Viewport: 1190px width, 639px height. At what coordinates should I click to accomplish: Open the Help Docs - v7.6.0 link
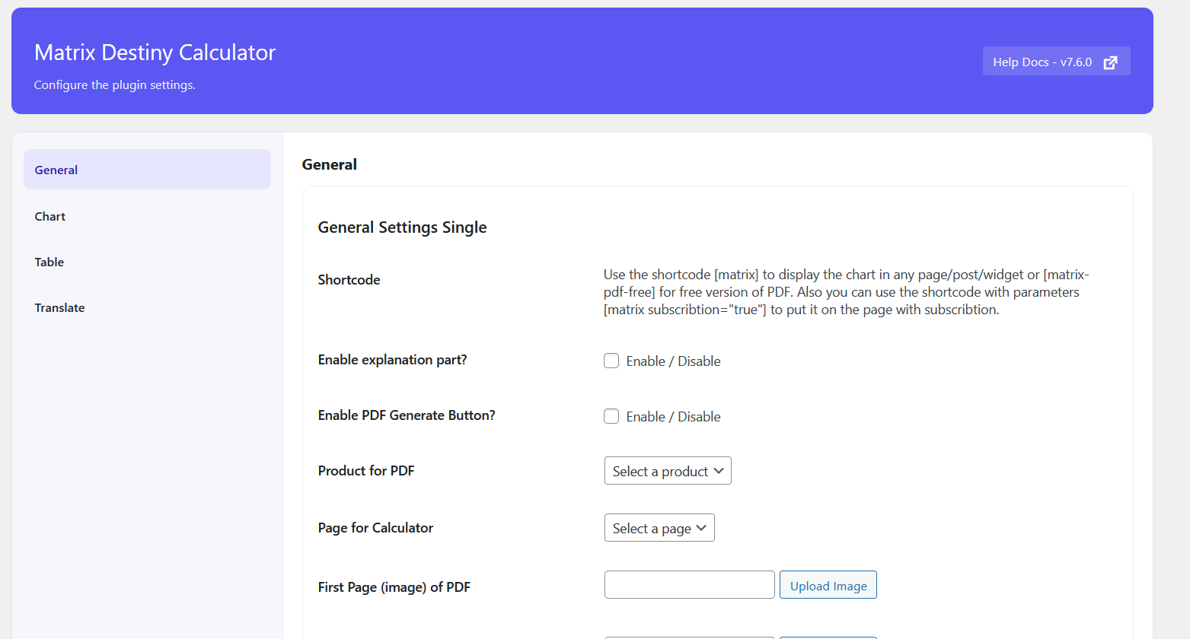click(x=1042, y=62)
